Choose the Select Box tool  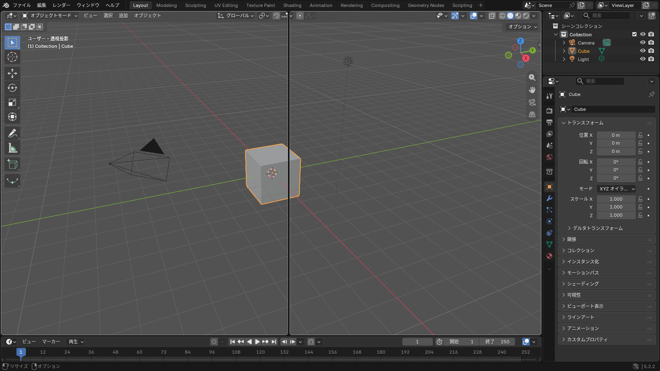tap(12, 42)
